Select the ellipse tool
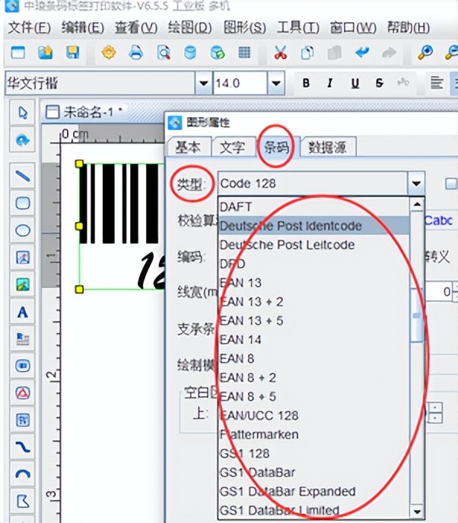Screen dimensions: 458x523 tap(22, 230)
